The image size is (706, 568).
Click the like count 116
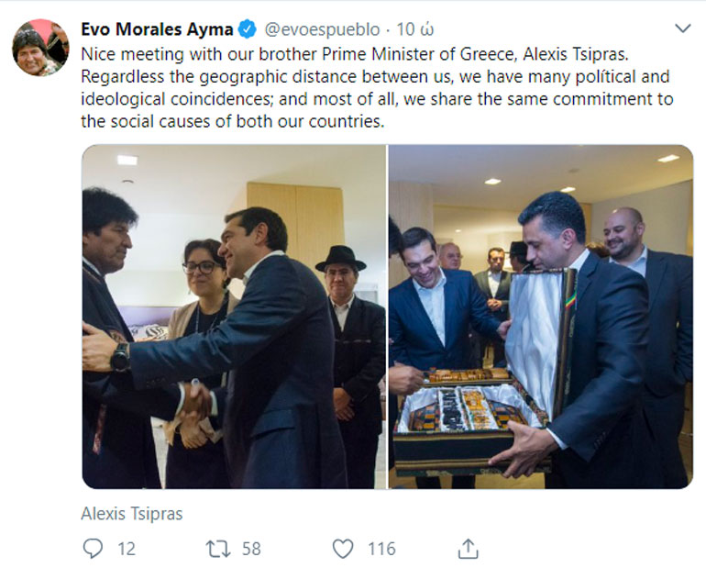pos(381,548)
